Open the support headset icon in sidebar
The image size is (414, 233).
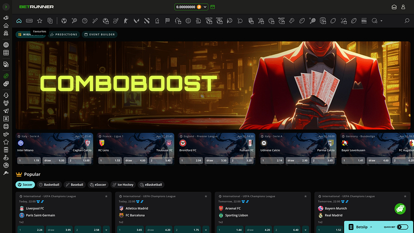[x=6, y=95]
